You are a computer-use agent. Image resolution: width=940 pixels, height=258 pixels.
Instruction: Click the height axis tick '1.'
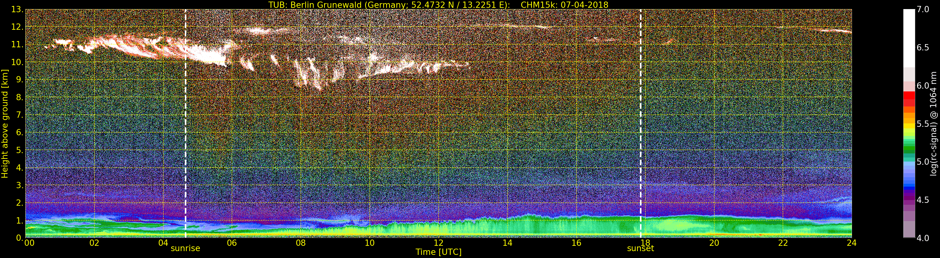(20, 220)
